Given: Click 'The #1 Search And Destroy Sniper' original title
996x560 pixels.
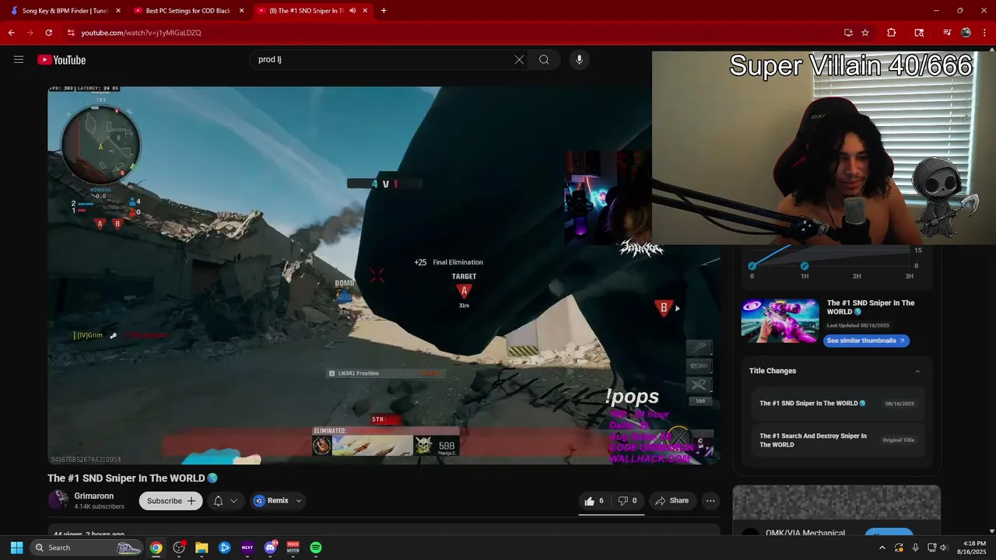Looking at the screenshot, I should coord(813,440).
